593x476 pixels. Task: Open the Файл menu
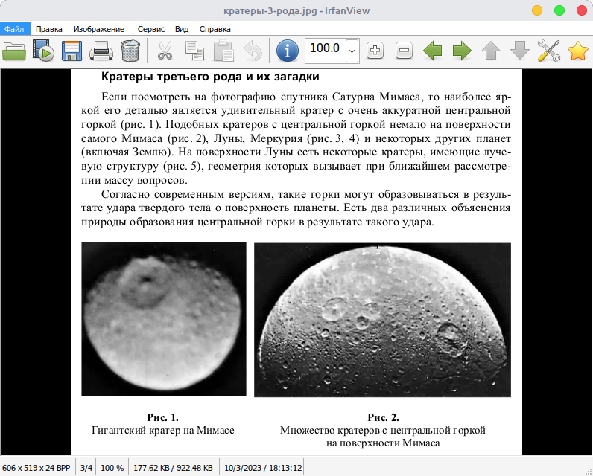tap(14, 29)
